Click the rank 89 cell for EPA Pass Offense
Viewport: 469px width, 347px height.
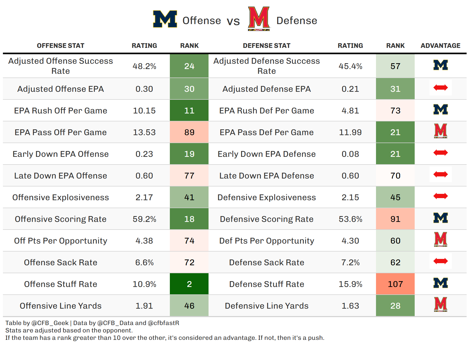pyautogui.click(x=189, y=132)
